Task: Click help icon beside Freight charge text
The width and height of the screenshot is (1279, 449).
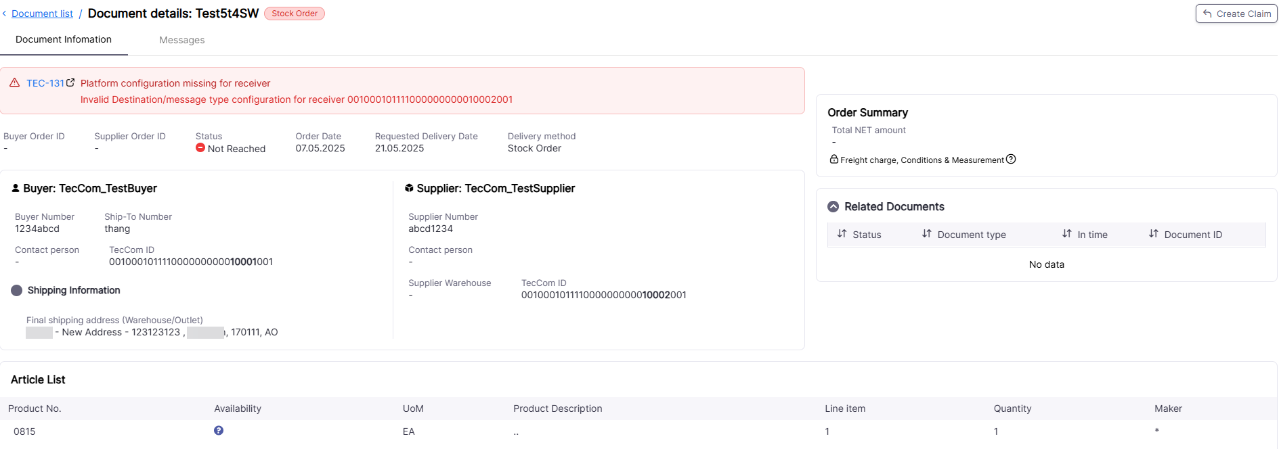Action: point(1011,160)
